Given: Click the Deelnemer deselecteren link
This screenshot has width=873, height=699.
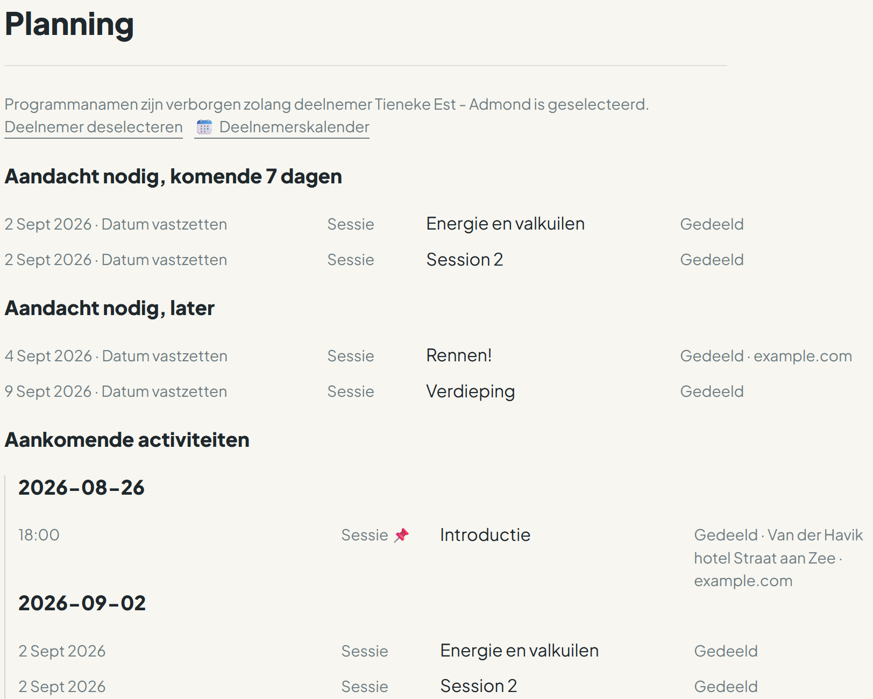Looking at the screenshot, I should (94, 127).
